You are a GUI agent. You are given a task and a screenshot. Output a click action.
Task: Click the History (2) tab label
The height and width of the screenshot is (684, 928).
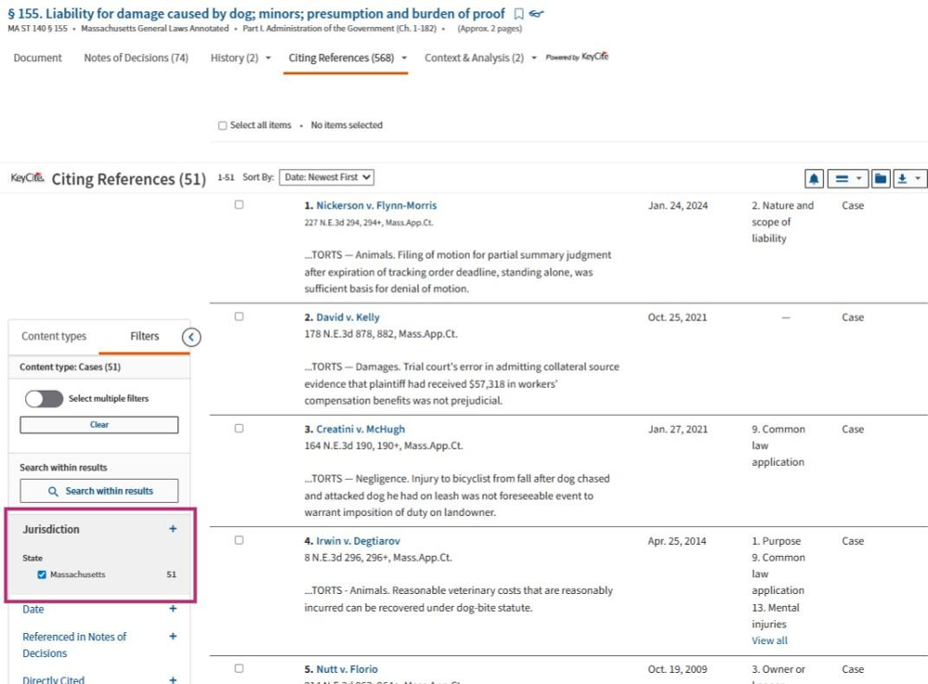tap(234, 58)
